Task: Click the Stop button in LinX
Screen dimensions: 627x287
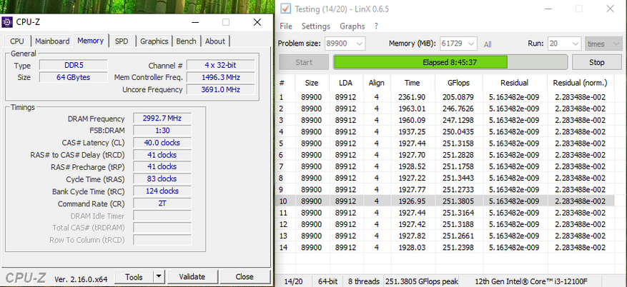Action: coord(596,62)
